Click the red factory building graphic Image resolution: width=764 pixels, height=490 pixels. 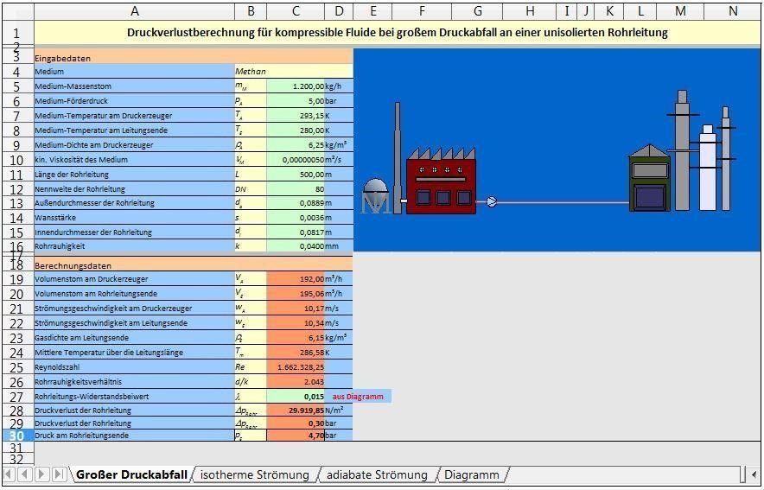(x=441, y=181)
